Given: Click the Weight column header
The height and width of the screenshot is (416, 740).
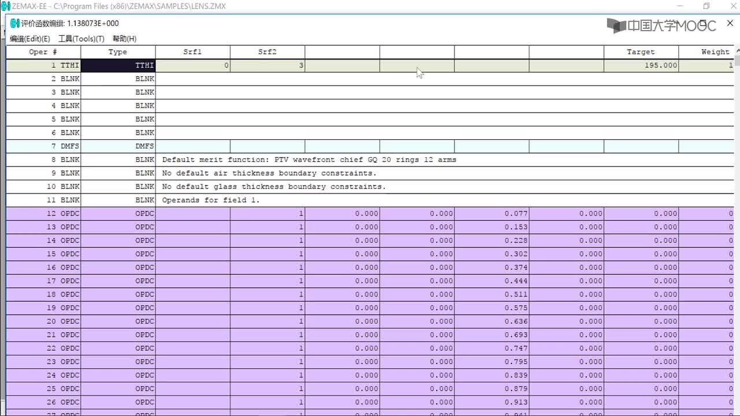Looking at the screenshot, I should click(x=706, y=52).
